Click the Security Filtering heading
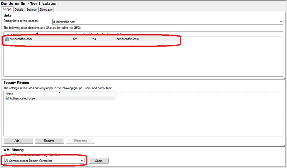Viewport: 287px width, 168px height. click(x=16, y=83)
